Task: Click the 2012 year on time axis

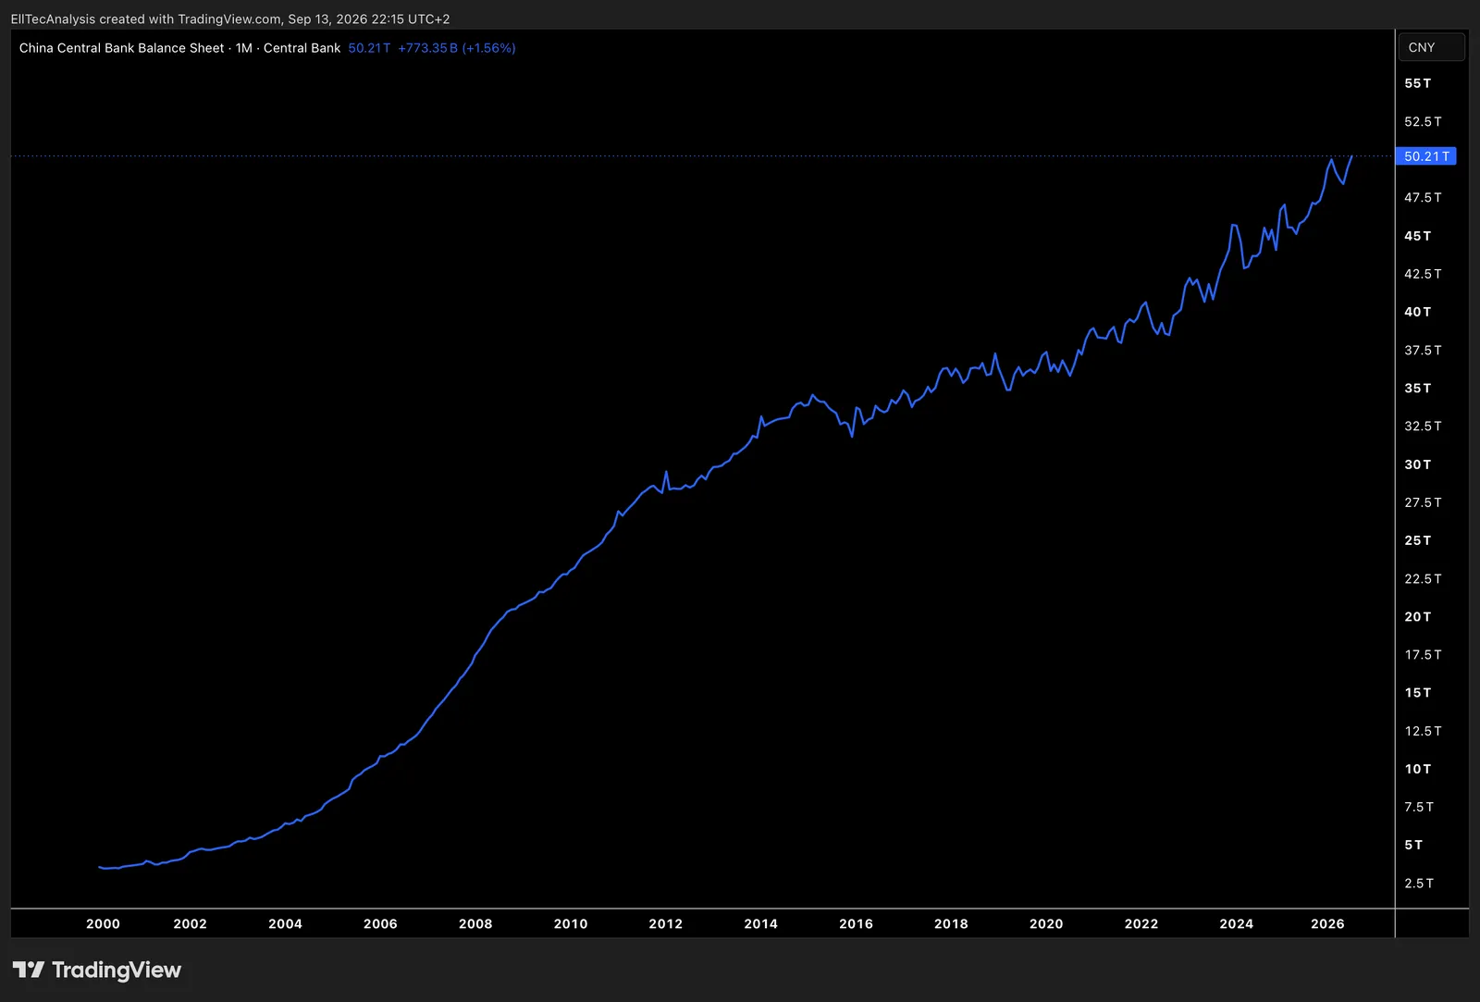Action: (665, 923)
